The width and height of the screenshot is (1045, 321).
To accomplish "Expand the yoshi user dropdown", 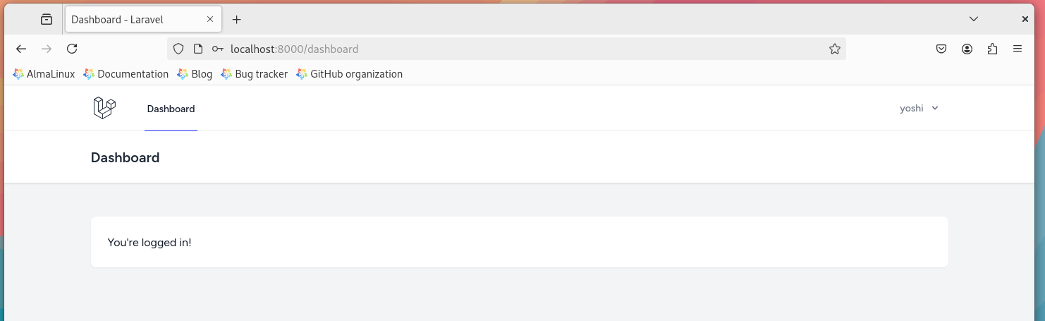I will point(919,108).
